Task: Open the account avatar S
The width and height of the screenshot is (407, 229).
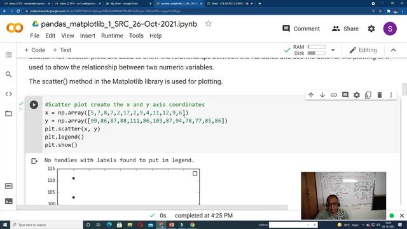Action: click(x=390, y=29)
